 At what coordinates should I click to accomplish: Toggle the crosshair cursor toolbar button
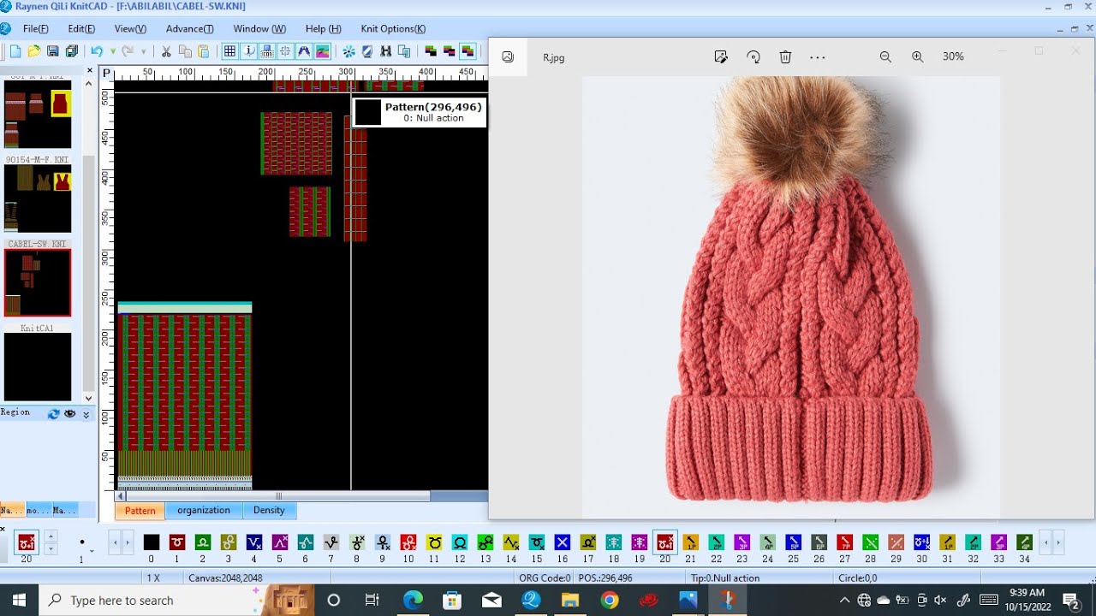point(286,51)
